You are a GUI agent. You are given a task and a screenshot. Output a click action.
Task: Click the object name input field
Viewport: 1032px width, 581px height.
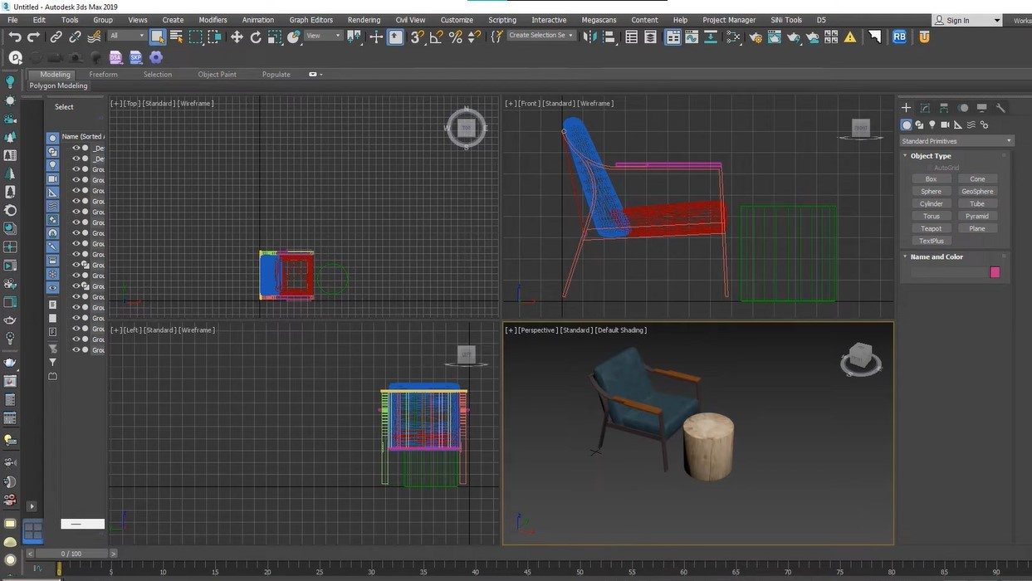[x=948, y=272]
